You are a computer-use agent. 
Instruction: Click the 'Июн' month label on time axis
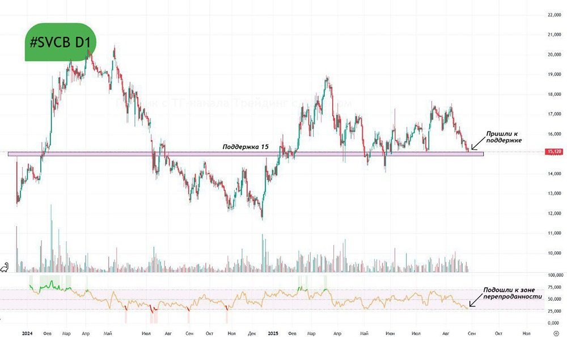click(390, 334)
